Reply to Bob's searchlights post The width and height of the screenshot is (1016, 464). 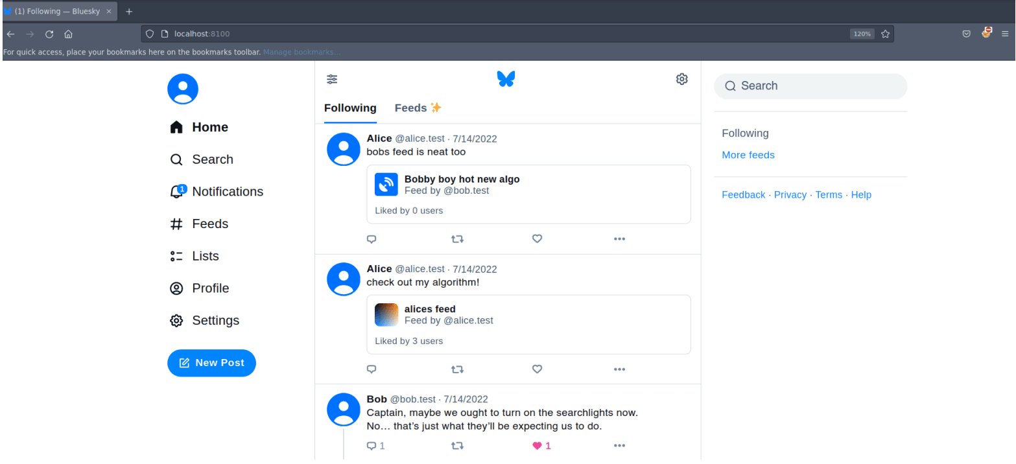coord(372,446)
